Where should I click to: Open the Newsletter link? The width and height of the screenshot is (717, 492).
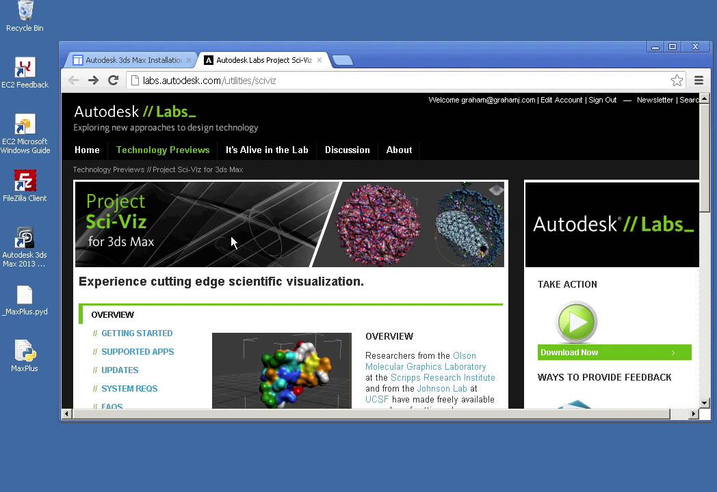655,100
